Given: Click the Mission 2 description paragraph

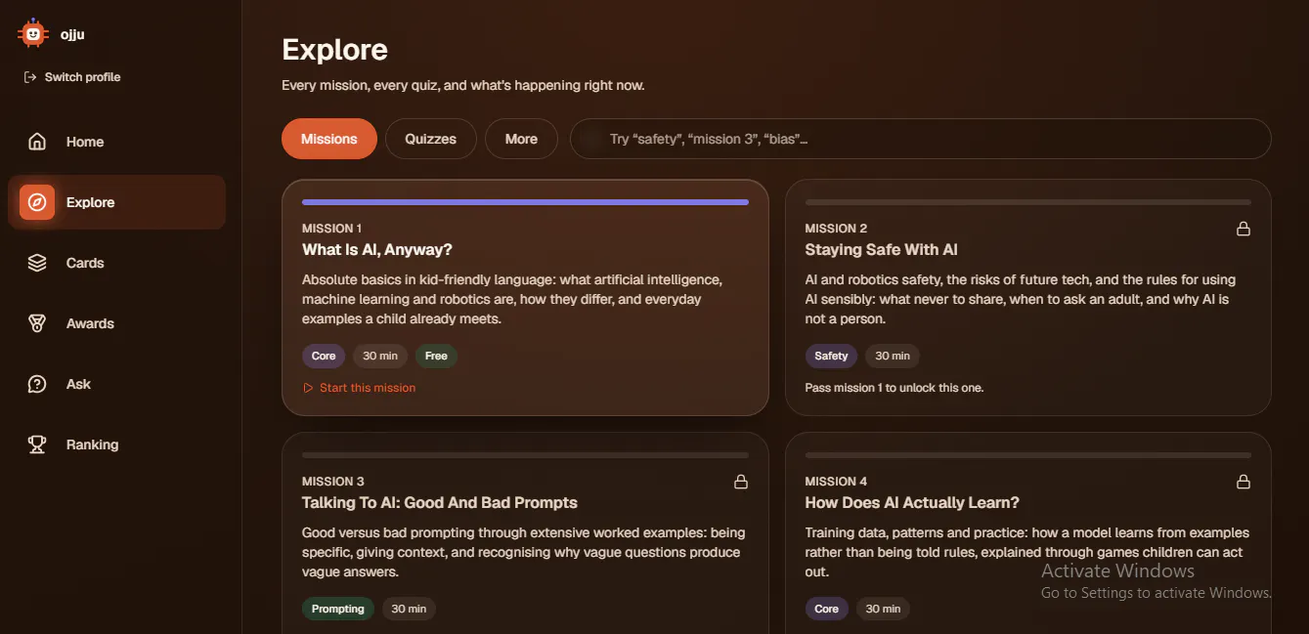Looking at the screenshot, I should 1021,299.
